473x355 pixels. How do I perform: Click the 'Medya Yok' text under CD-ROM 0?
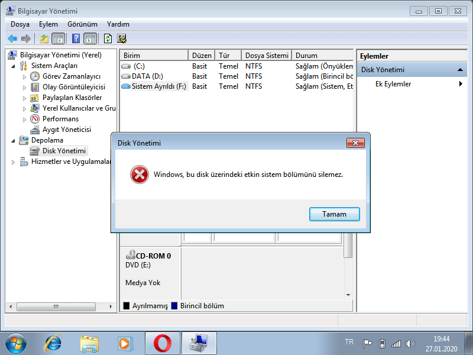pos(142,283)
